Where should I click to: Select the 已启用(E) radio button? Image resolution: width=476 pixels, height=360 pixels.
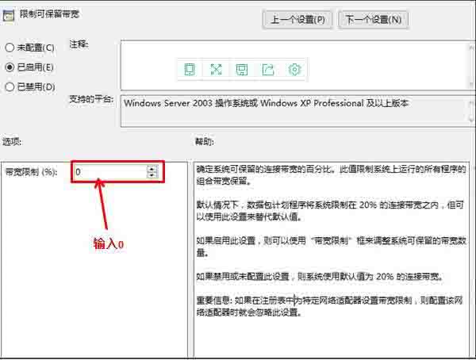pos(10,67)
